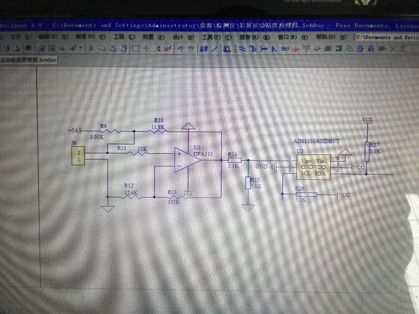Open the 设计 (Design) menu
This screenshot has width=419, height=314.
(183, 37)
